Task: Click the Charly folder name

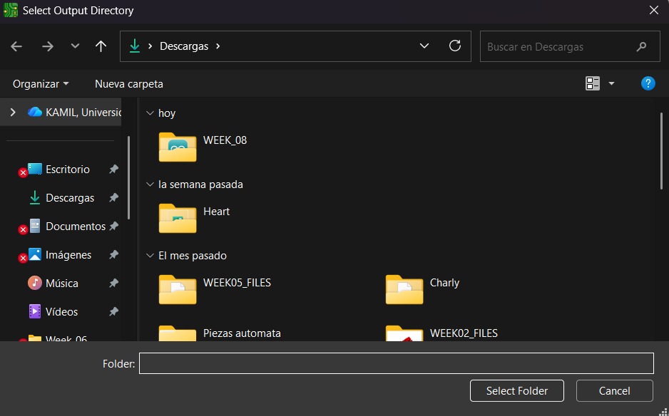Action: pos(444,283)
